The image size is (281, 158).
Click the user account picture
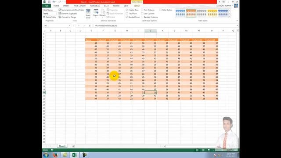pos(236,6)
